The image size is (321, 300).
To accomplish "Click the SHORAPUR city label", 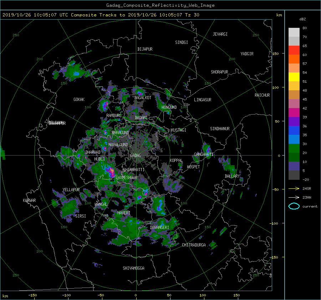I will (x=219, y=72).
